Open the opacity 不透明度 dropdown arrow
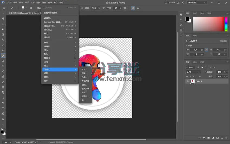Image resolution: width=230 pixels, height=144 pixels. click(227, 72)
